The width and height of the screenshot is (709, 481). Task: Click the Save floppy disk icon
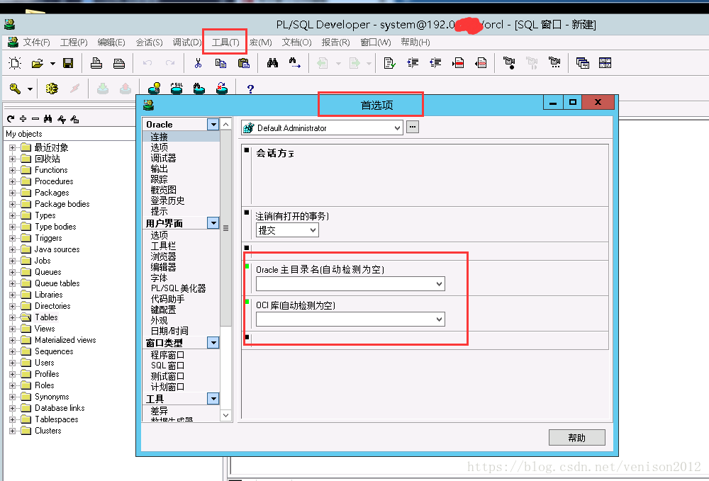[x=68, y=63]
